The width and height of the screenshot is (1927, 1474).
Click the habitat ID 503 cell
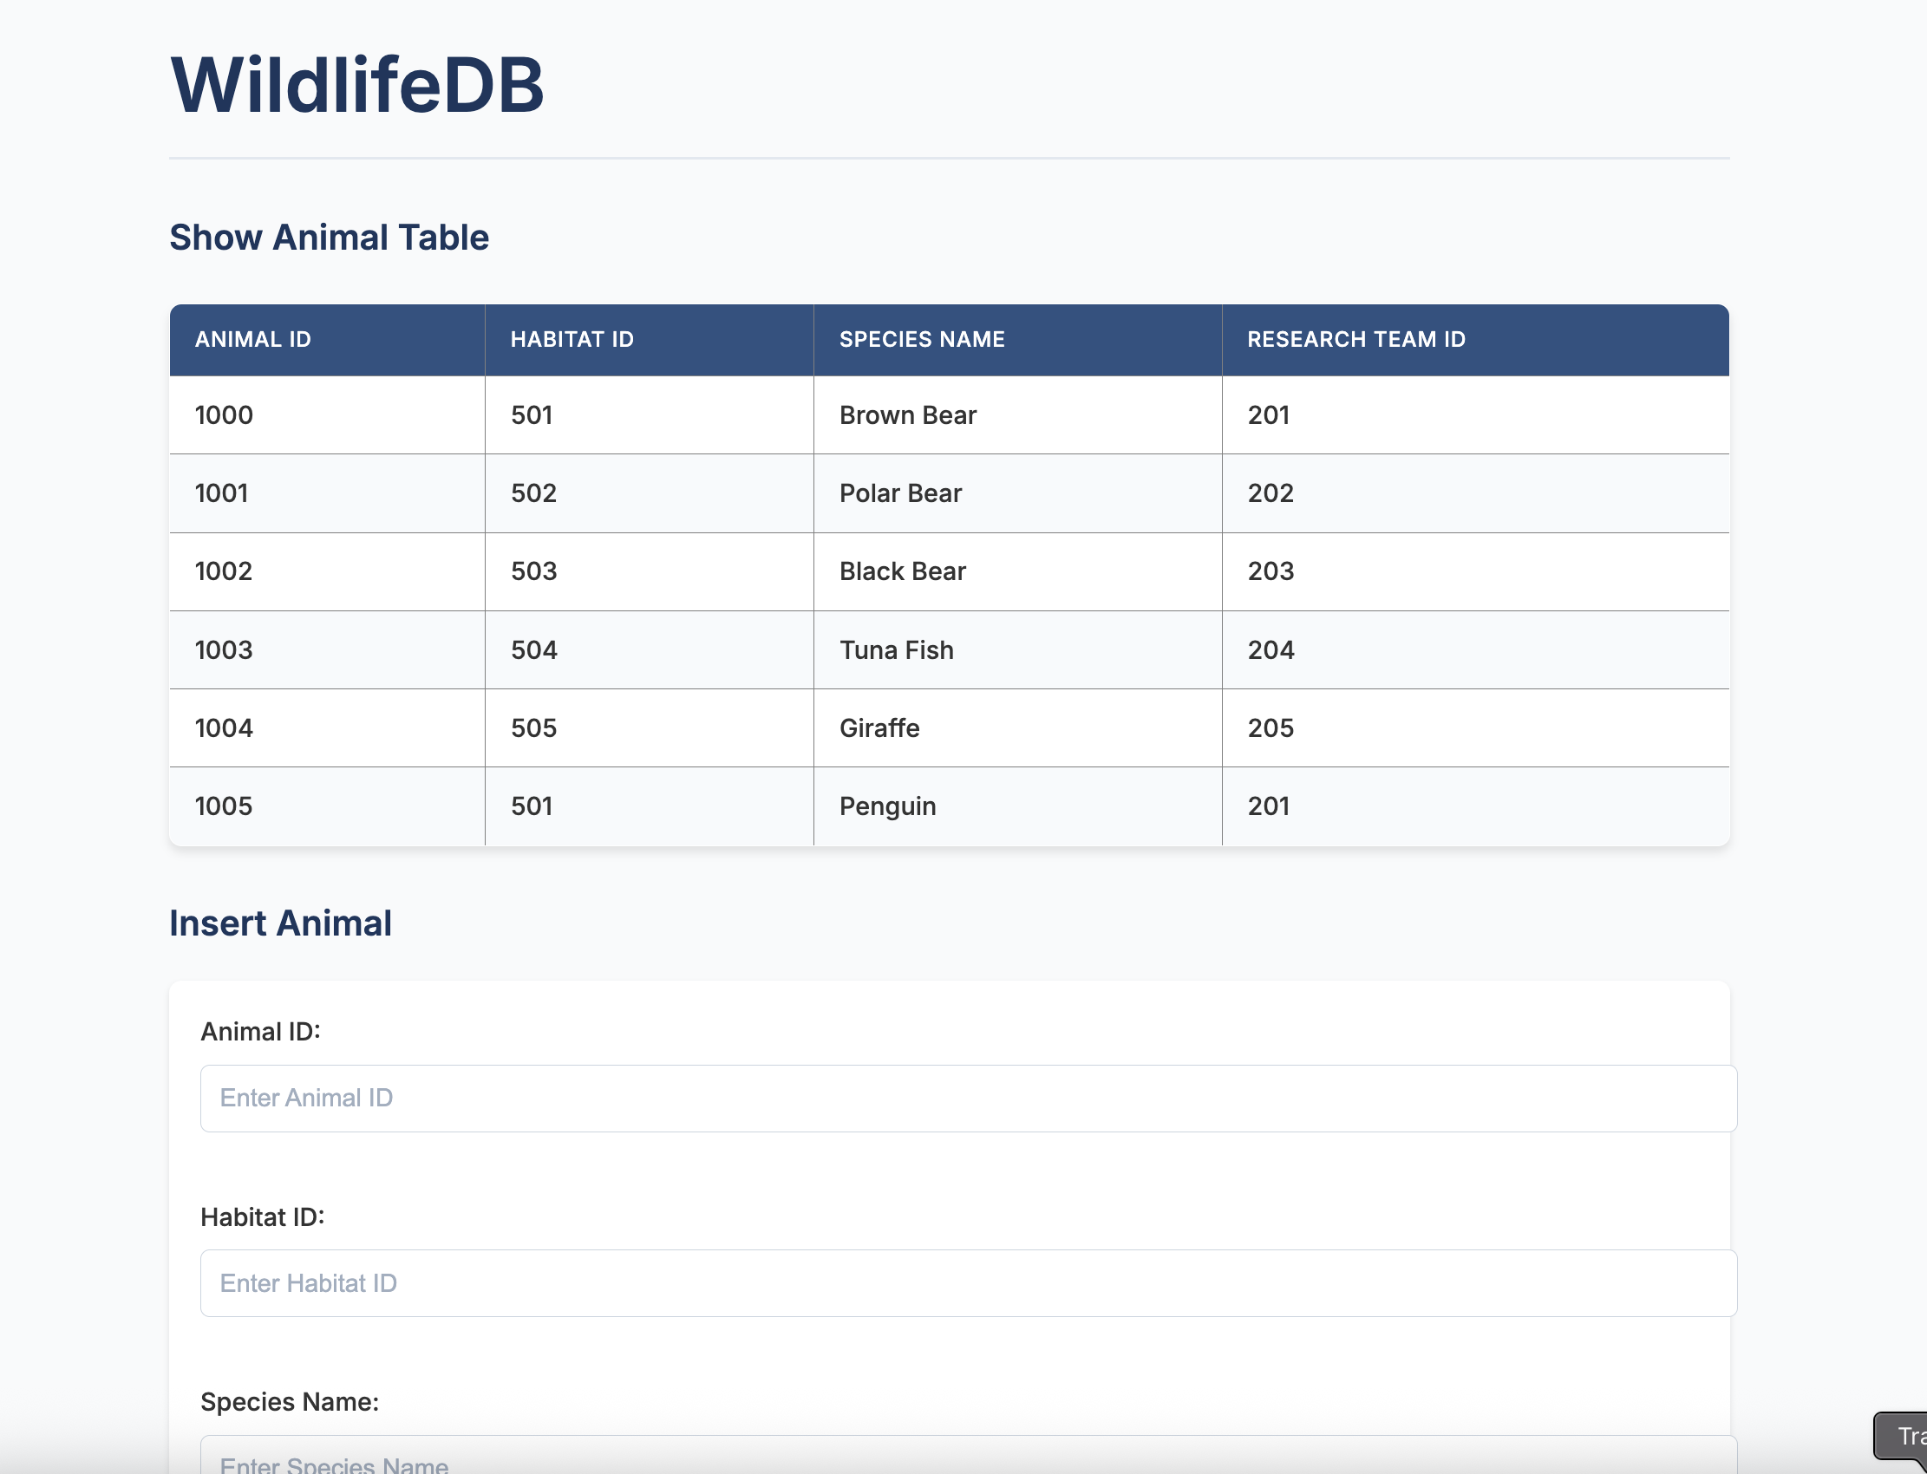click(x=650, y=571)
